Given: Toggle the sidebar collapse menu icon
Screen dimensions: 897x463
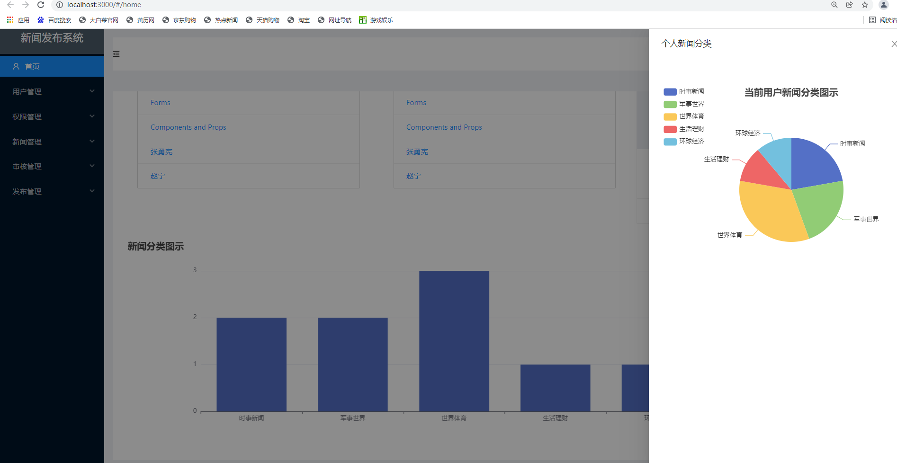Looking at the screenshot, I should [x=116, y=54].
